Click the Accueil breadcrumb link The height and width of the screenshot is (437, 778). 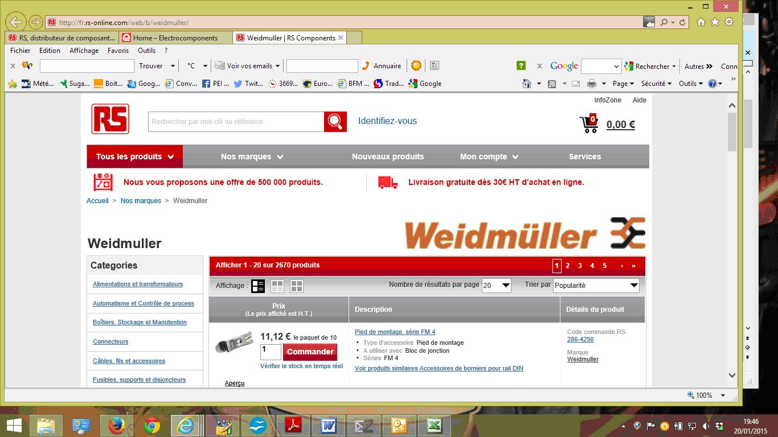pos(97,201)
